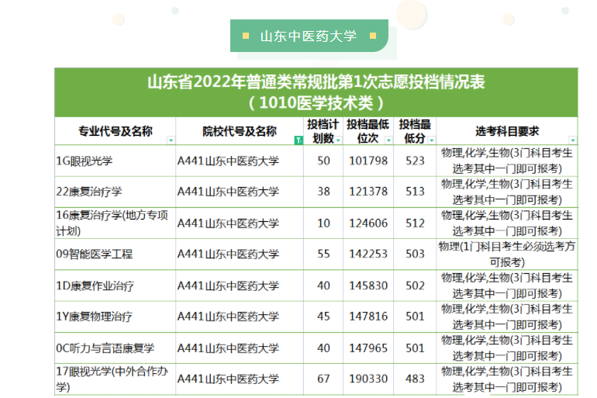The height and width of the screenshot is (398, 597).
Task: Select score 501 in 1Y康复物理治疗 row
Action: (x=415, y=317)
